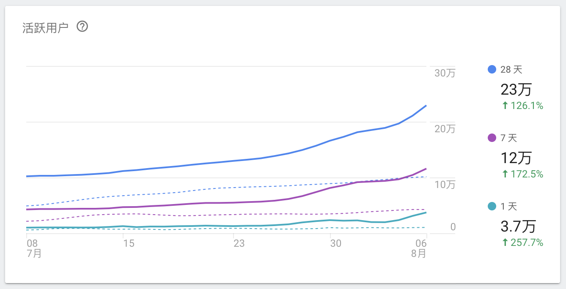Image resolution: width=566 pixels, height=289 pixels.
Task: Select the 7 天 legend label
Action: [508, 138]
